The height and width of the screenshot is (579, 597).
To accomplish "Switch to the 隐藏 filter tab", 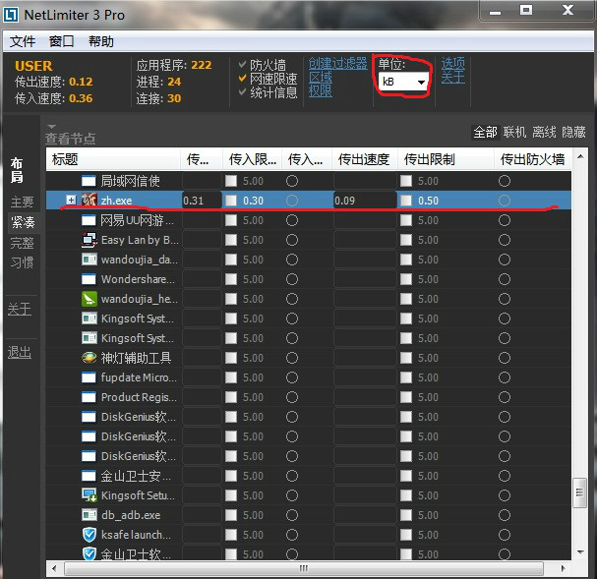I will pyautogui.click(x=573, y=133).
